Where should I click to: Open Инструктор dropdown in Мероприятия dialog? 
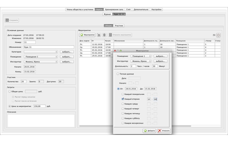[141, 61]
